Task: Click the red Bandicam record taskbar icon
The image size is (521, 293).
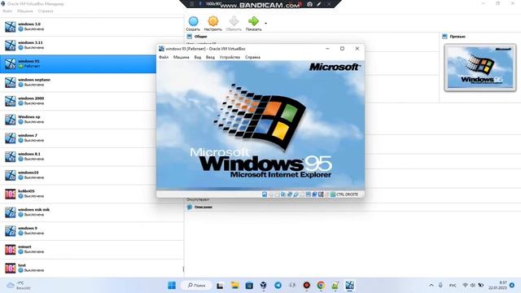Action: point(307,286)
